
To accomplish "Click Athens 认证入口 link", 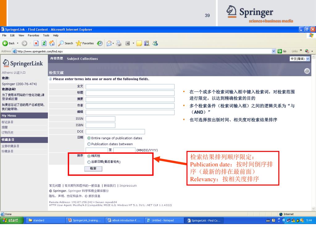I will coord(14,73).
